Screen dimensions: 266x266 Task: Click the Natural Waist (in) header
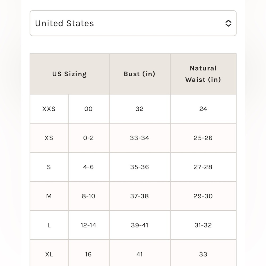[x=203, y=74]
